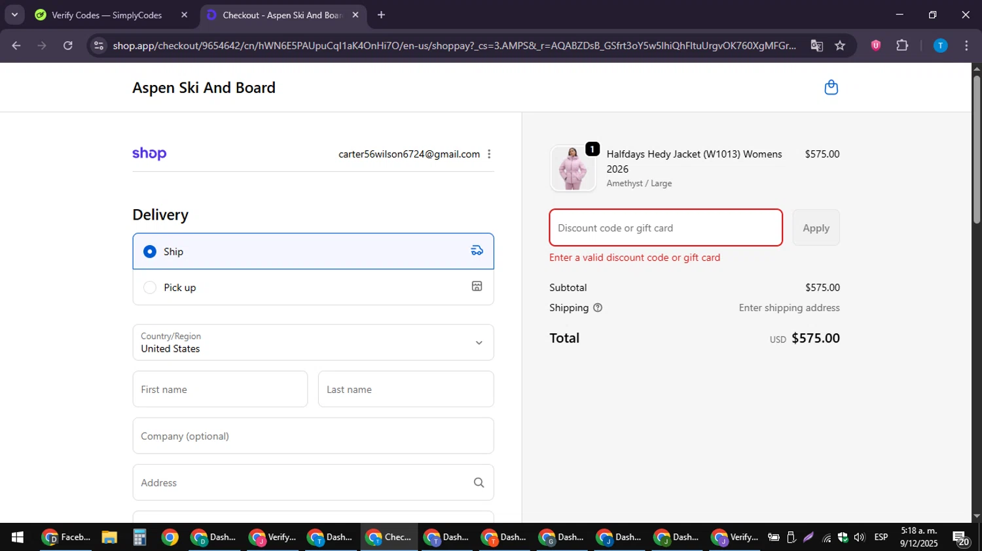Screen dimensions: 982x551
Task: Open the taskbar notification center icon
Action: pyautogui.click(x=961, y=538)
